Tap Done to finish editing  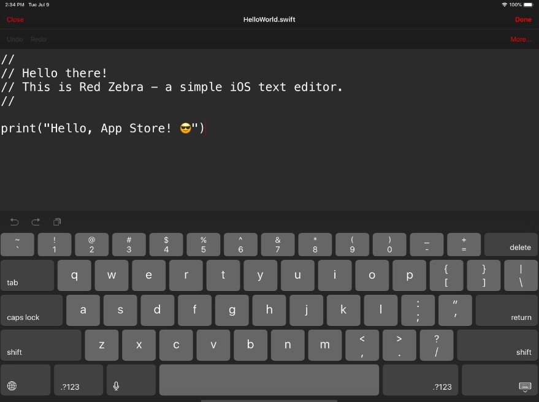(x=523, y=20)
